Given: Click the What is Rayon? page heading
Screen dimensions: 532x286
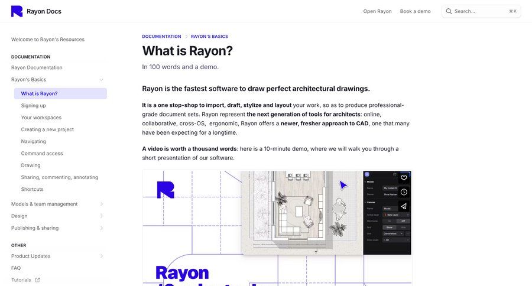Looking at the screenshot, I should (x=187, y=51).
